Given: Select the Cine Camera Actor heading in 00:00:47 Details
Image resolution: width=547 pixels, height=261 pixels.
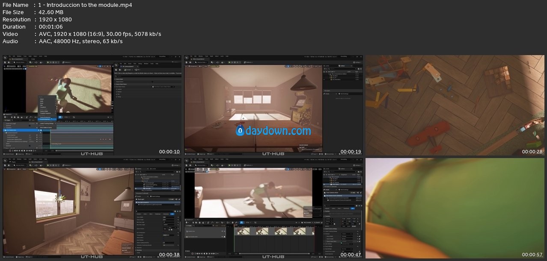Looking at the screenshot, I should (x=333, y=193).
